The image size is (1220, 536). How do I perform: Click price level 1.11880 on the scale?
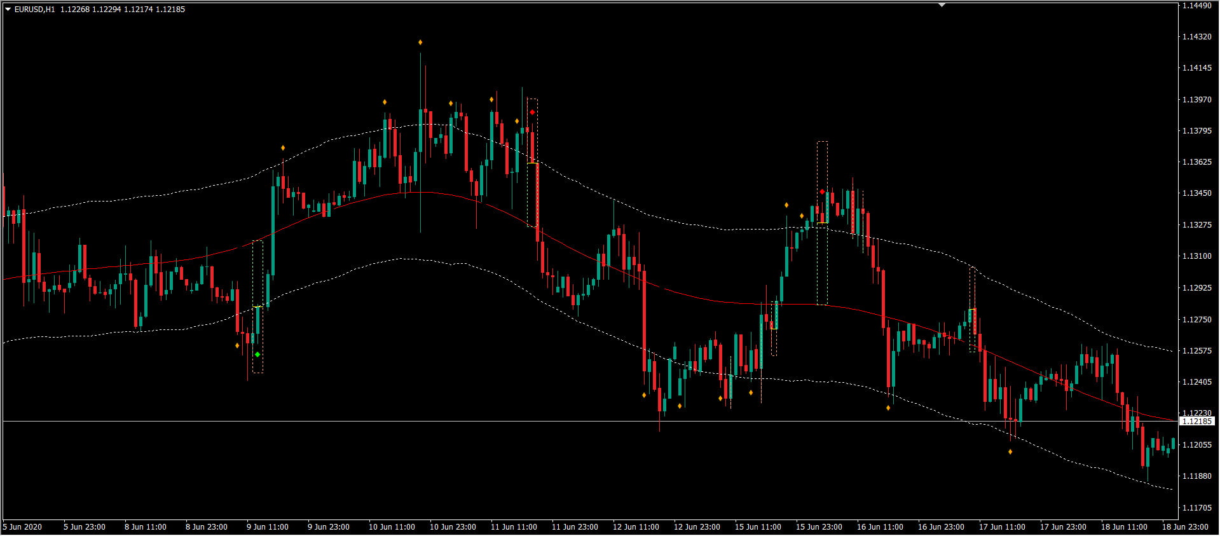coord(1197,476)
